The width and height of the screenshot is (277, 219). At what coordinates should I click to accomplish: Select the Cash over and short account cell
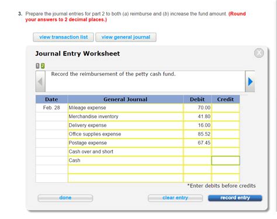point(126,151)
